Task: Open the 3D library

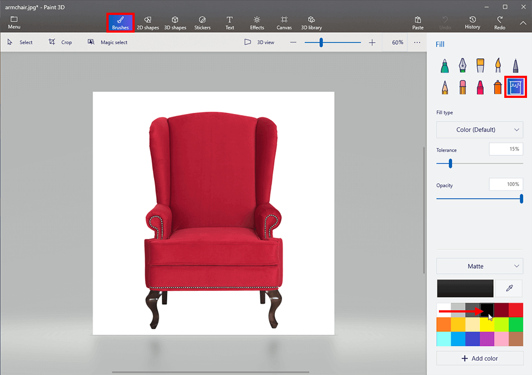Action: [x=311, y=23]
